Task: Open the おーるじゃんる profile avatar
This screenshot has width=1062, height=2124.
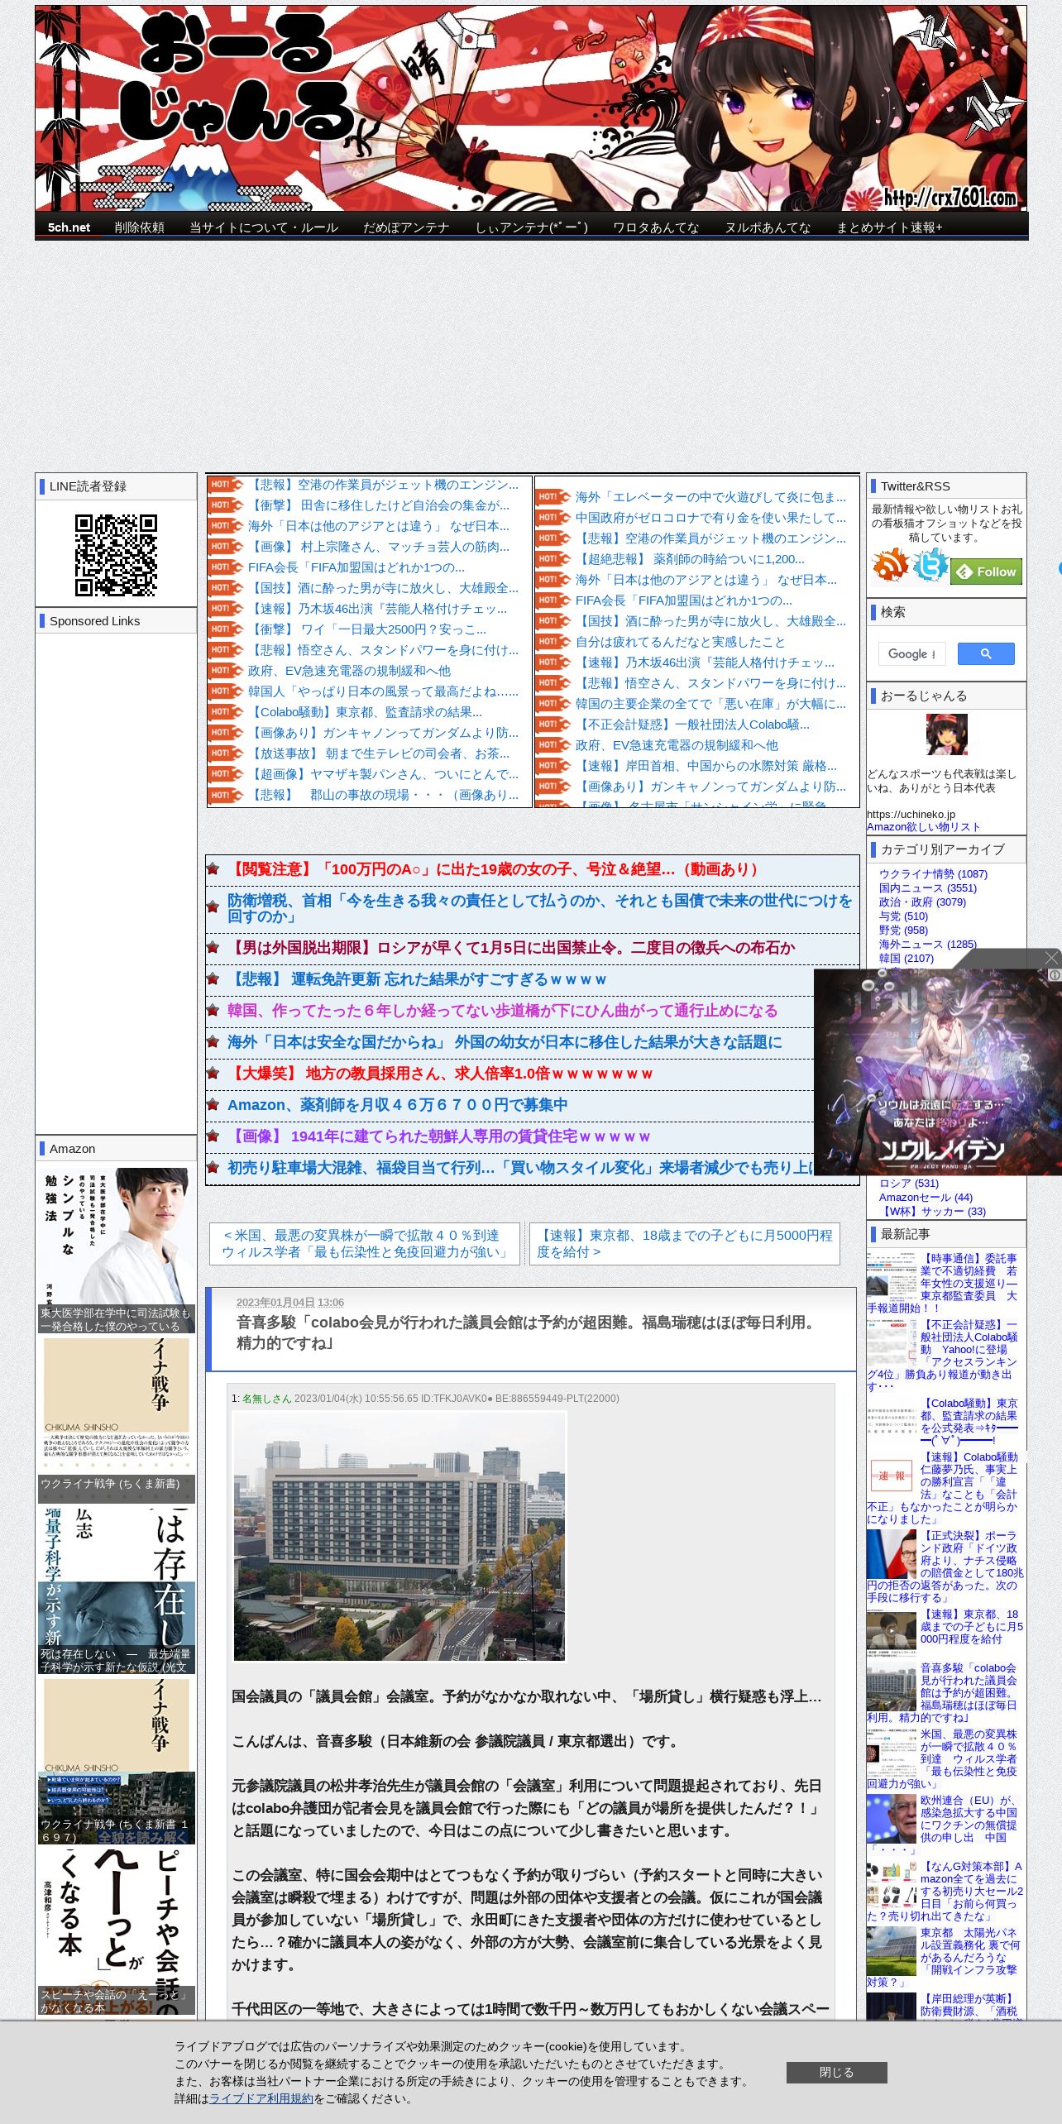Action: pyautogui.click(x=946, y=734)
